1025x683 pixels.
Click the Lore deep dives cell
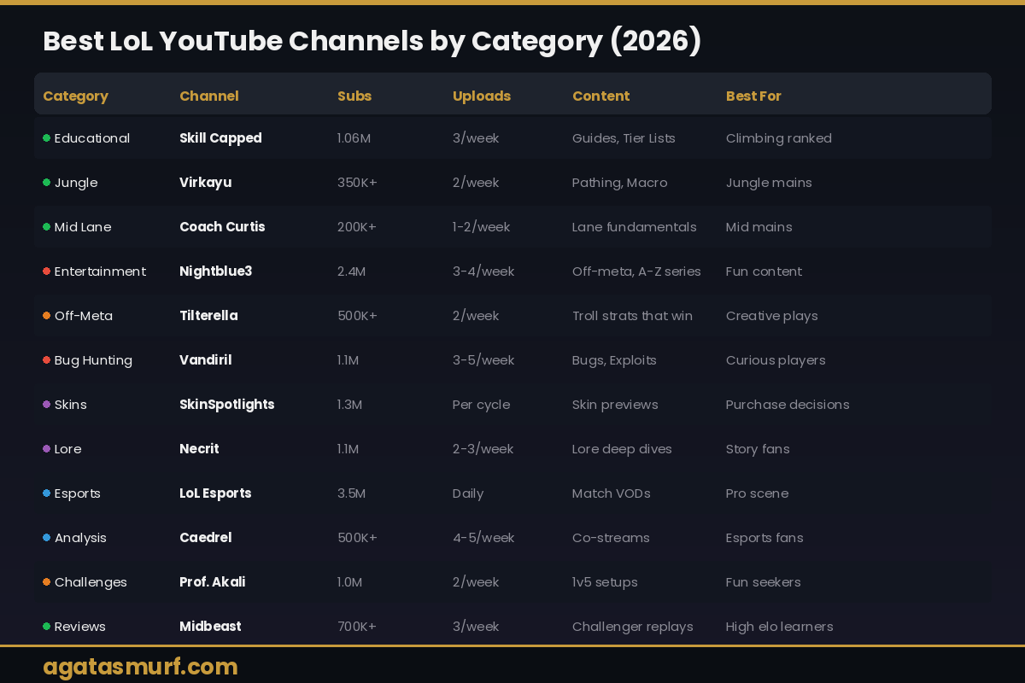622,449
